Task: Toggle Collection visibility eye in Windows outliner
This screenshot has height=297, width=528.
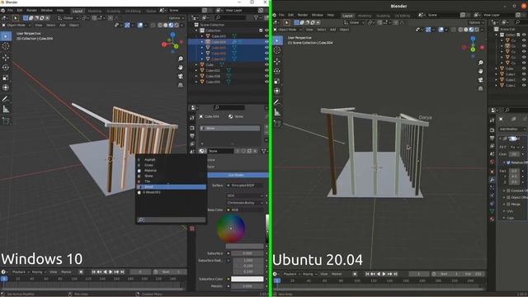Action: tap(266, 31)
